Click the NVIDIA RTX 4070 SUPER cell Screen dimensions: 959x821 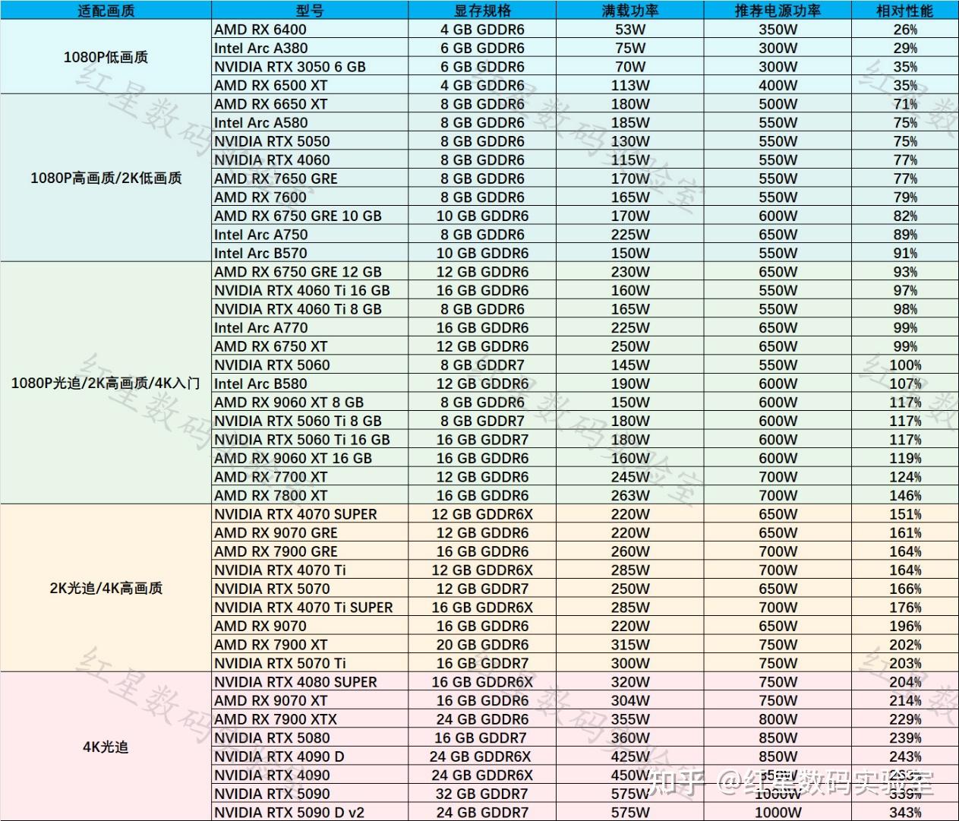coord(310,514)
